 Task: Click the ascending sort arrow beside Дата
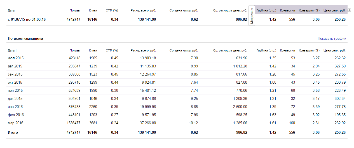(x=16, y=51)
